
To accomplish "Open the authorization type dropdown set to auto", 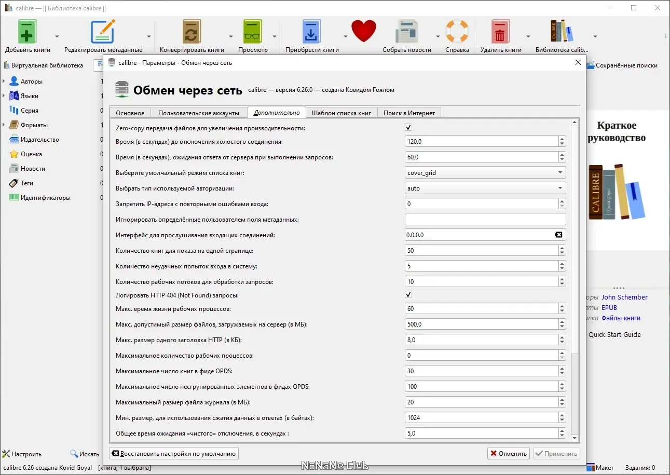I will [x=485, y=188].
